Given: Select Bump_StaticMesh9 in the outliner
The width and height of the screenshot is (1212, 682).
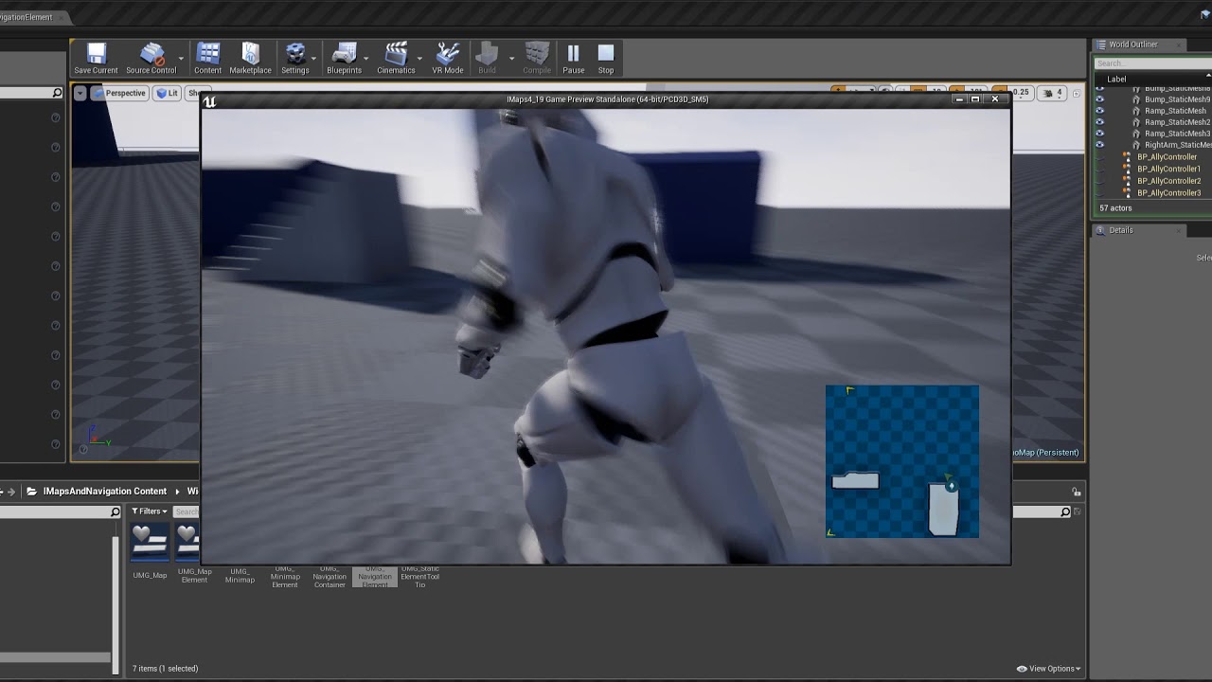Looking at the screenshot, I should tap(1177, 99).
